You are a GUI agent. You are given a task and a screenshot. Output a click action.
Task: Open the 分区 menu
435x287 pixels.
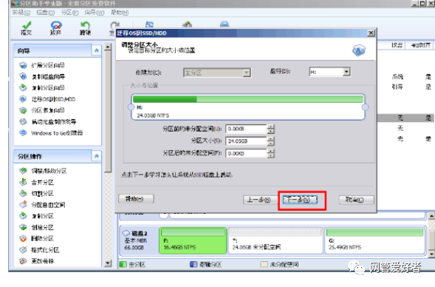69,13
